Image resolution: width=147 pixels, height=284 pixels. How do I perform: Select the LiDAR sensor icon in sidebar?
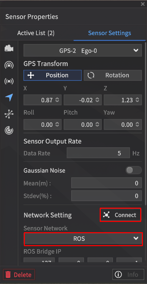pyautogui.click(x=9, y=65)
